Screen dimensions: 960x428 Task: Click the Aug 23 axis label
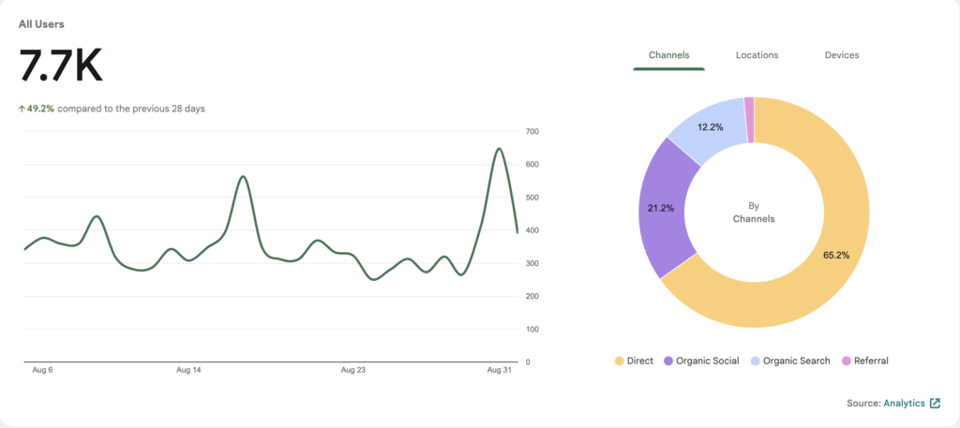click(353, 370)
